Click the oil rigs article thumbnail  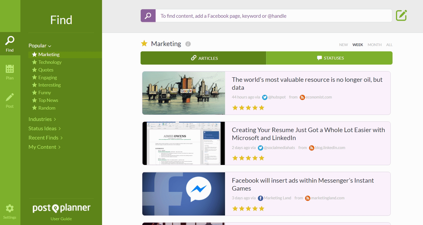pyautogui.click(x=184, y=93)
